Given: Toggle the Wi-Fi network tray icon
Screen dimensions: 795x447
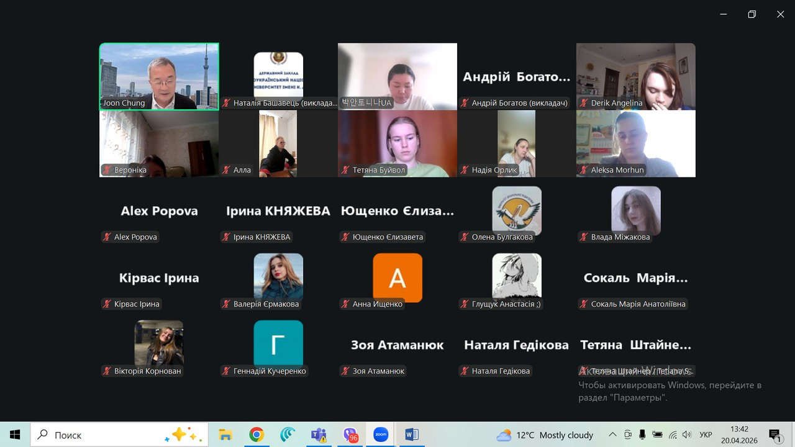Looking at the screenshot, I should 673,435.
